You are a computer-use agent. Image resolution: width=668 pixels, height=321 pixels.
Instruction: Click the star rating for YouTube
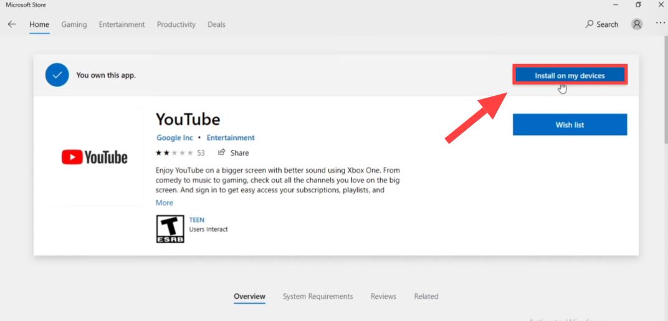click(174, 152)
